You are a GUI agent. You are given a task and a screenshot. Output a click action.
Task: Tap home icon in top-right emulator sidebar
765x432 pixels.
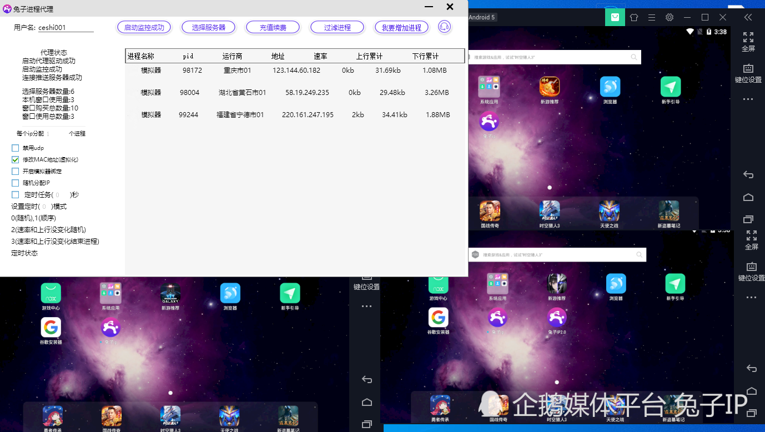coord(748,197)
